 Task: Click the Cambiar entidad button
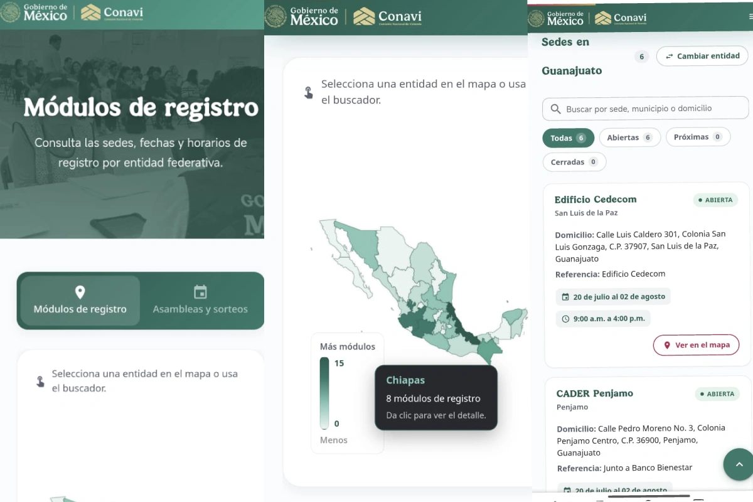pyautogui.click(x=702, y=56)
